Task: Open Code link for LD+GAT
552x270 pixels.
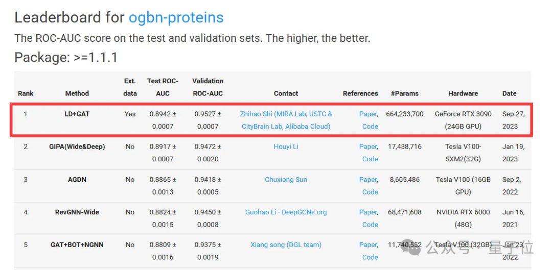Action: (x=370, y=126)
